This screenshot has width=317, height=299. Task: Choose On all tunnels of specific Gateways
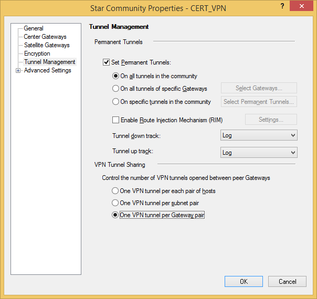116,89
